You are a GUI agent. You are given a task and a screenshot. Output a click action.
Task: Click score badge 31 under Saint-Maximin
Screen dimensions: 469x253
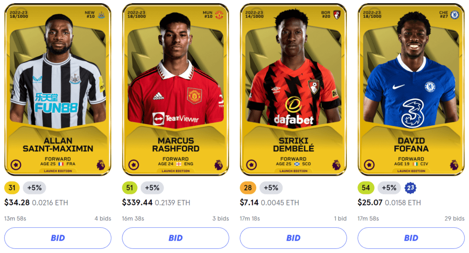[12, 188]
